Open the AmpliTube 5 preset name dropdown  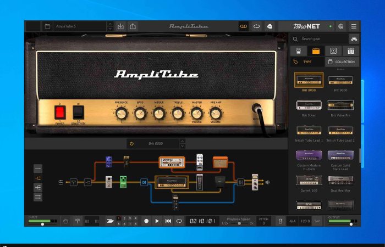pos(79,26)
